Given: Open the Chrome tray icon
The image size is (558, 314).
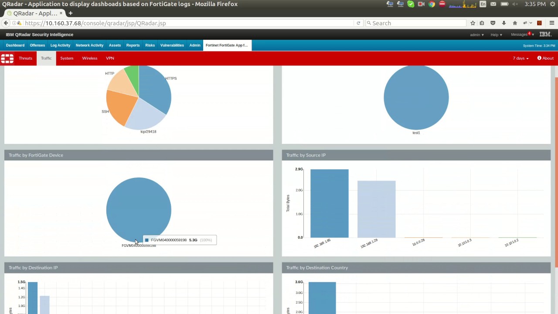Looking at the screenshot, I should coord(432,4).
